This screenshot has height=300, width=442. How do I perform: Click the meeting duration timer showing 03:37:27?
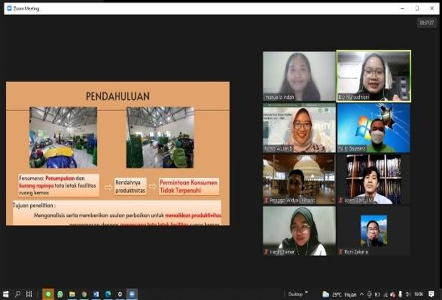tap(426, 22)
